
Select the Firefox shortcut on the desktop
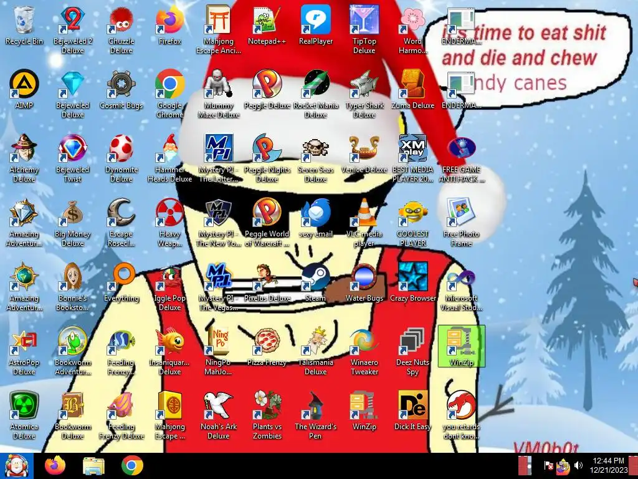coord(170,25)
